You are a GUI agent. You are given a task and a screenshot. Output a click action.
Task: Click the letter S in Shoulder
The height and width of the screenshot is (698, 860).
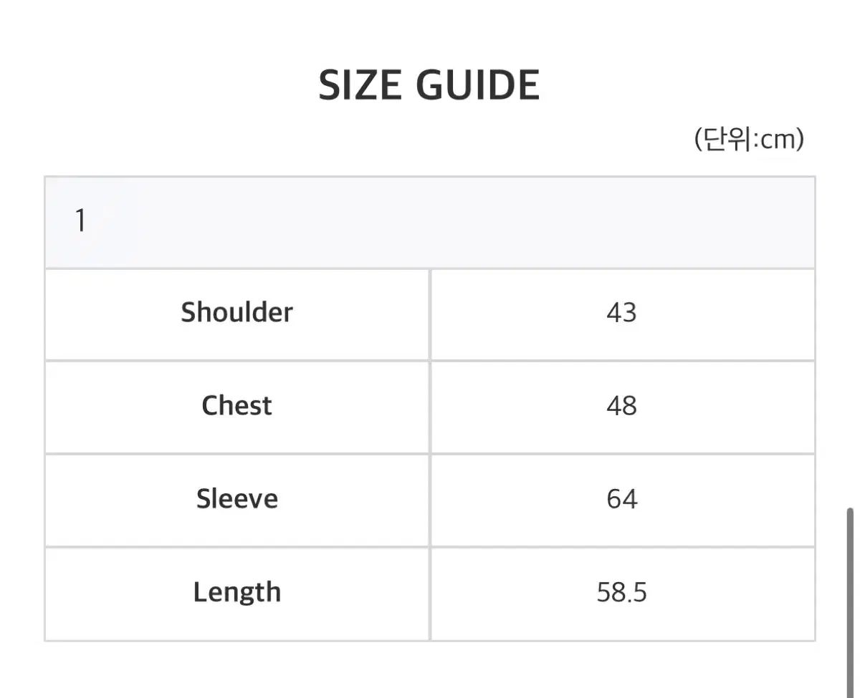(188, 313)
